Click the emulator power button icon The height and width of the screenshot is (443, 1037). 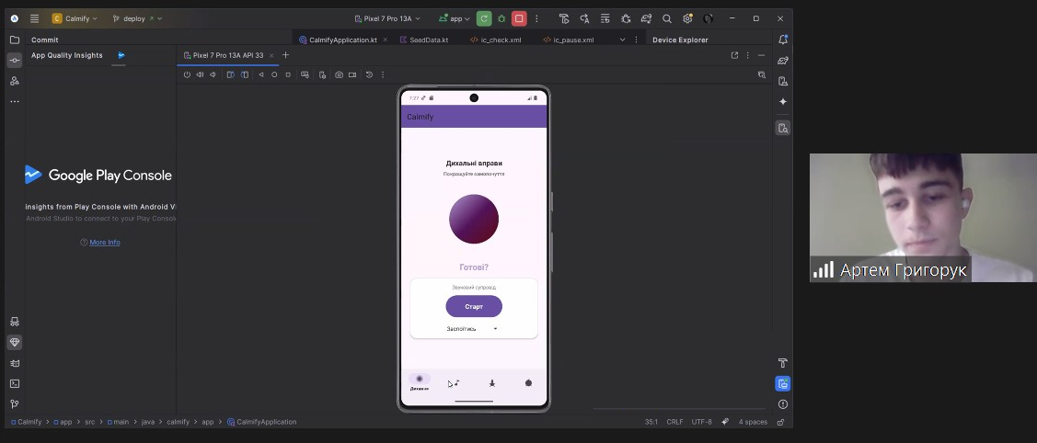(187, 74)
